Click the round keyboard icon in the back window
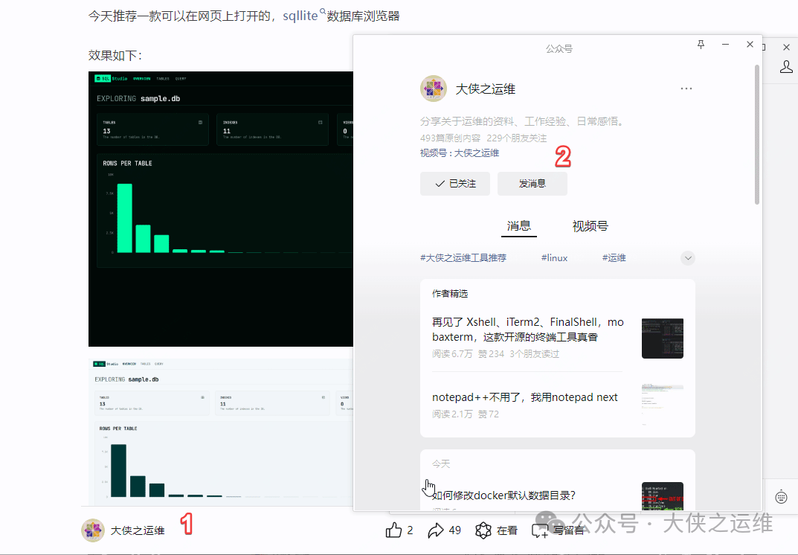Image resolution: width=798 pixels, height=555 pixels. (x=781, y=496)
